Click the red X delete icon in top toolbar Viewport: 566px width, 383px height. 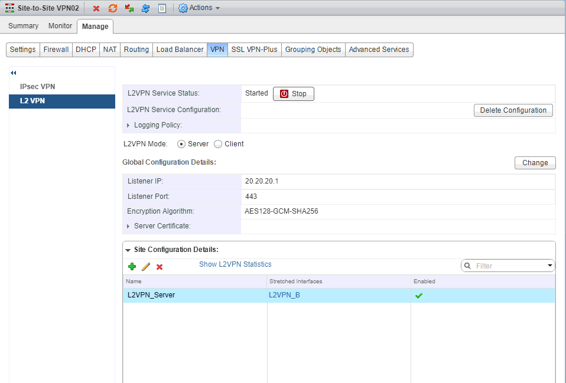[x=96, y=8]
